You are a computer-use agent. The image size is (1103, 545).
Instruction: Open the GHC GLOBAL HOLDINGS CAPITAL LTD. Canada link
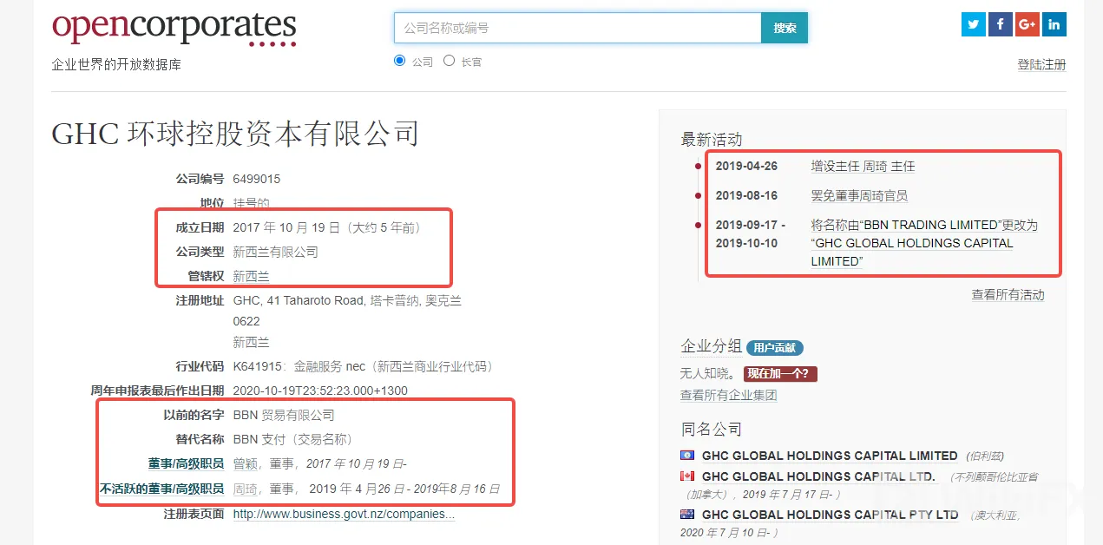tap(819, 476)
